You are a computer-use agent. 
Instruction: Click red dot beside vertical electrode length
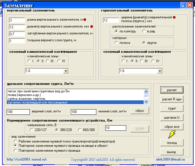click(x=85, y=20)
